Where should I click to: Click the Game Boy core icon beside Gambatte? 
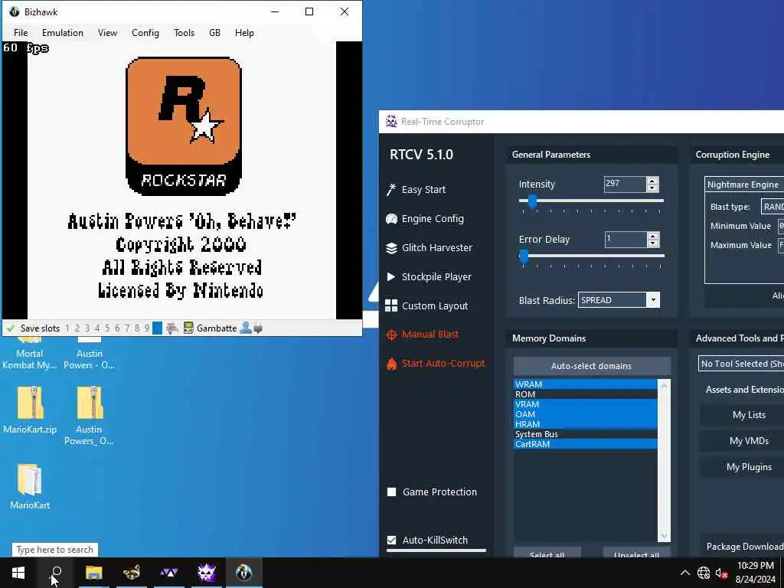pos(188,328)
